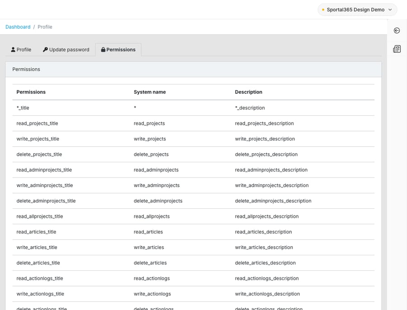Select the Permissions tab
This screenshot has width=407, height=310.
click(x=118, y=50)
